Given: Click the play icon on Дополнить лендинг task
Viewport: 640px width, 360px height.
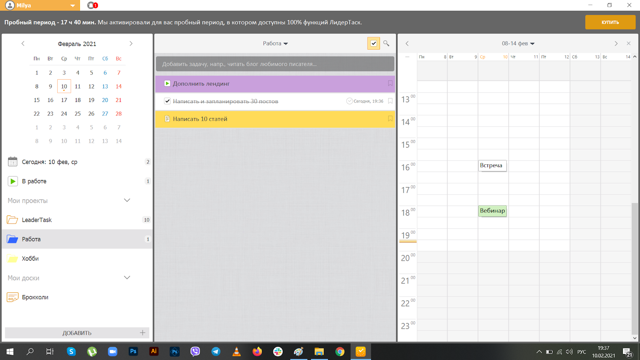Looking at the screenshot, I should point(167,84).
